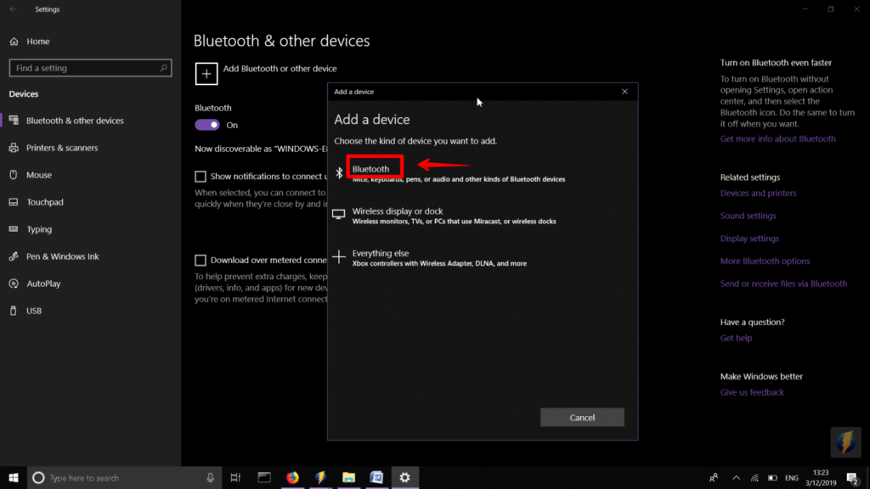Click the ENG language indicator
This screenshot has width=870, height=489.
pyautogui.click(x=792, y=478)
